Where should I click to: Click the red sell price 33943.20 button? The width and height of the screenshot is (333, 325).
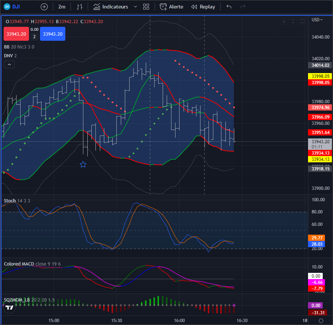(17, 34)
